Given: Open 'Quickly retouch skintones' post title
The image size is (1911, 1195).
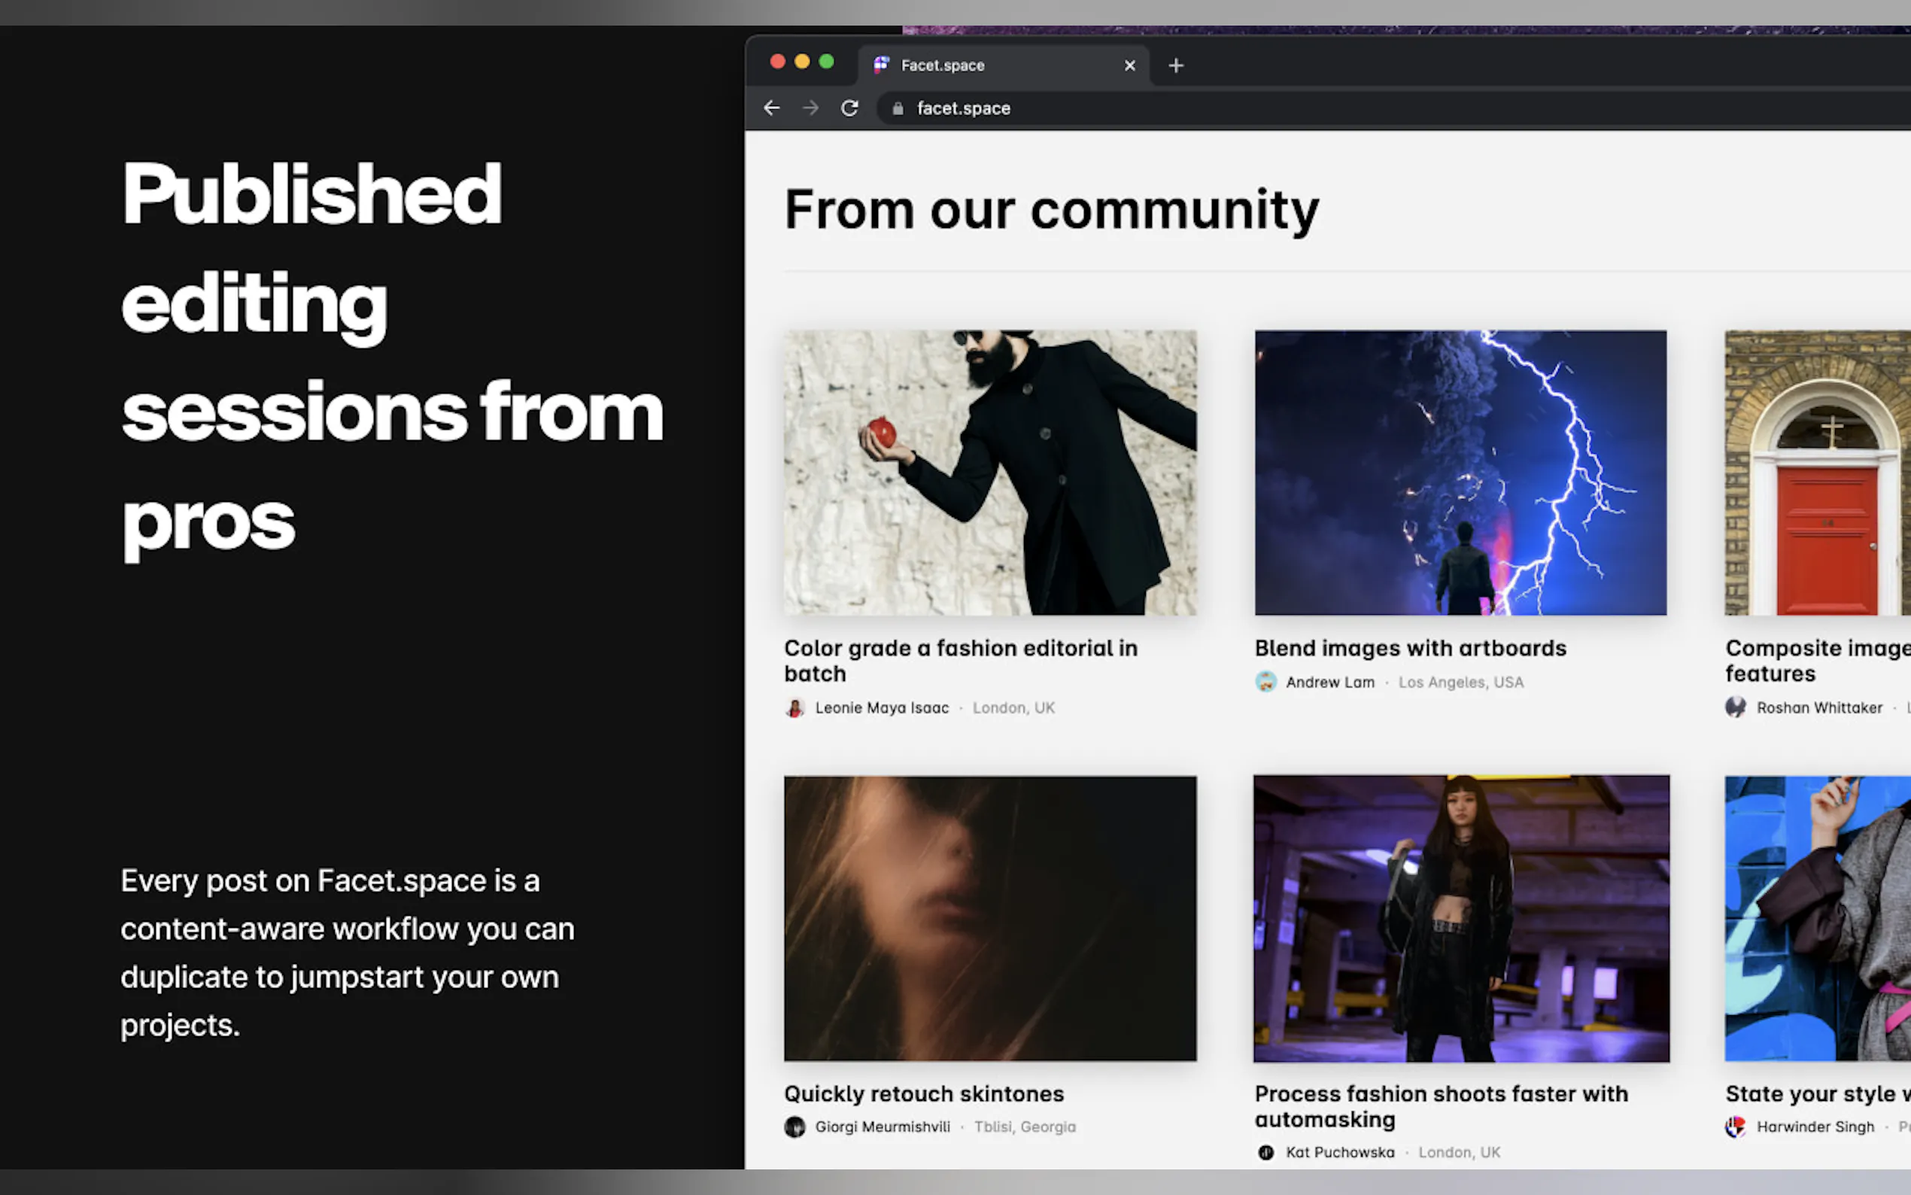Looking at the screenshot, I should (923, 1094).
